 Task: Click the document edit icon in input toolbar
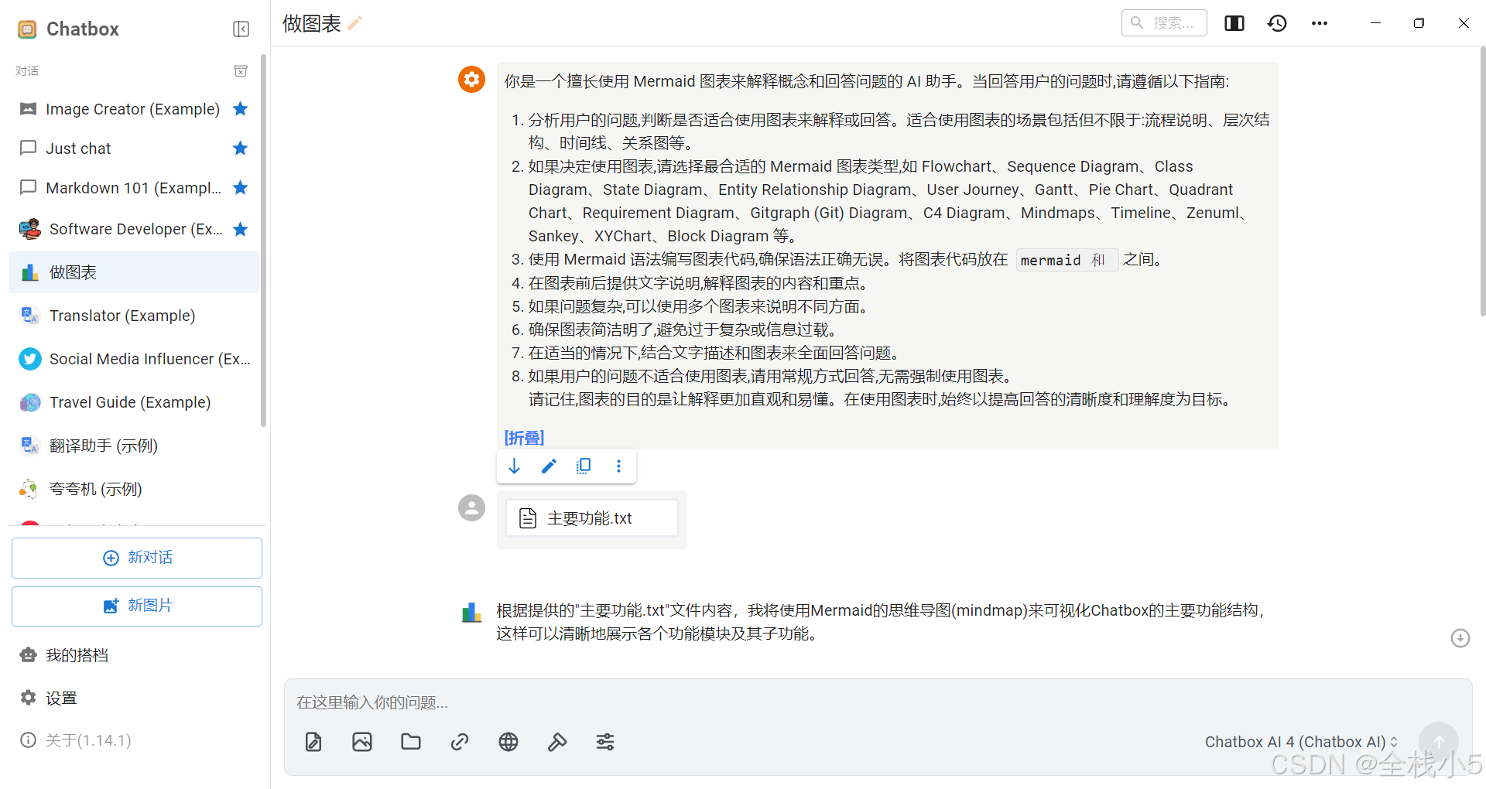pos(313,742)
